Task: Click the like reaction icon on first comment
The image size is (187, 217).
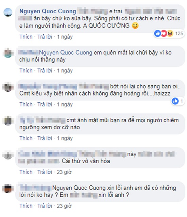Action: pos(157,33)
